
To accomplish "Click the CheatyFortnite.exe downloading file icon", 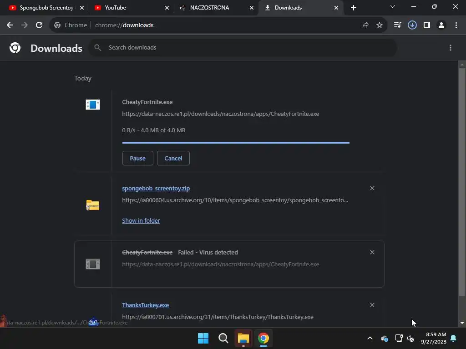I will 93,105.
